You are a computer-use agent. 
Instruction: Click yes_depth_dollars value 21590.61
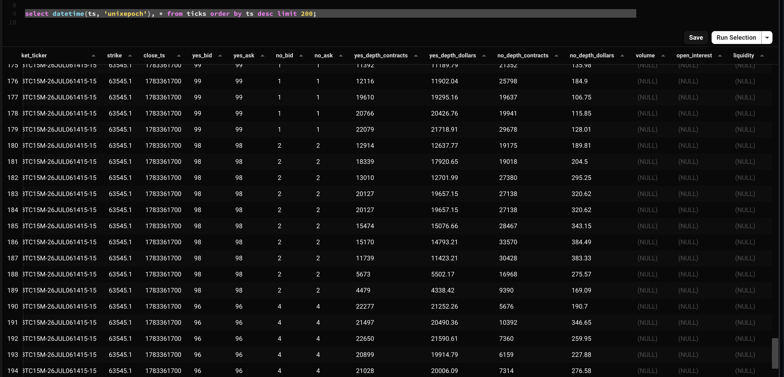coord(444,339)
